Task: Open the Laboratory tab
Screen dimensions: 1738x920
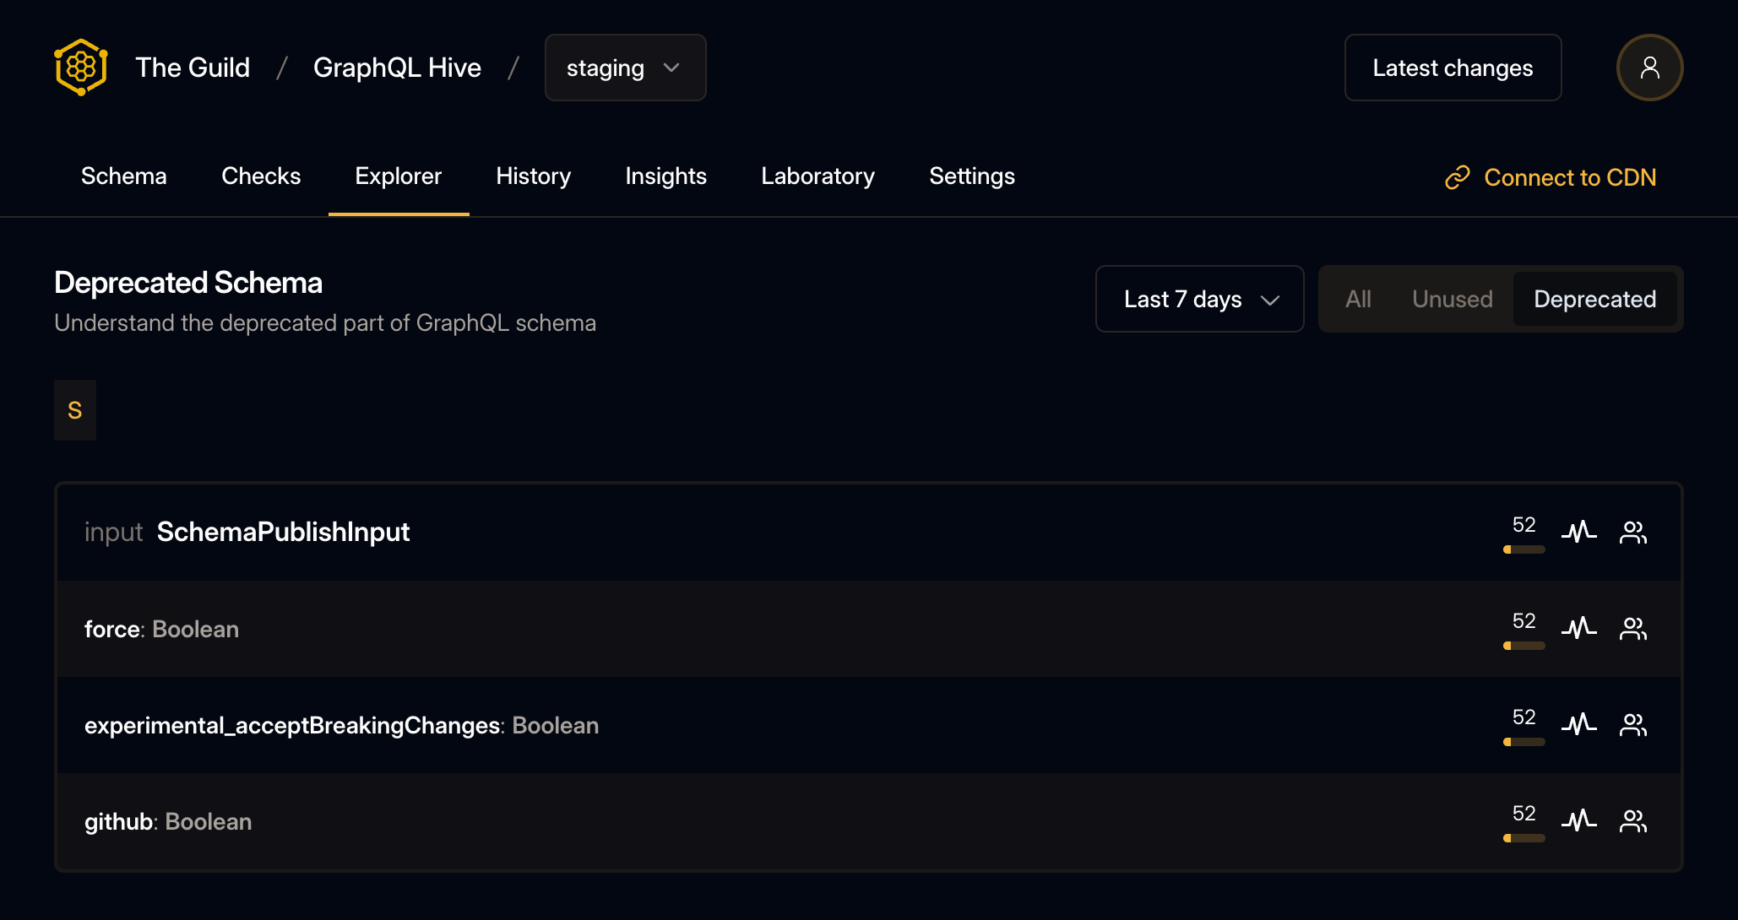Action: coord(817,176)
